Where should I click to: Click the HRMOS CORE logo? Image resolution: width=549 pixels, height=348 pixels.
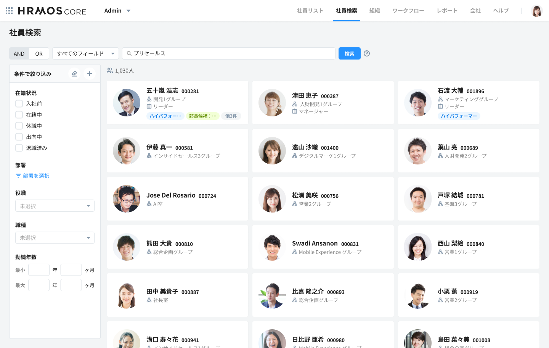[x=51, y=11]
